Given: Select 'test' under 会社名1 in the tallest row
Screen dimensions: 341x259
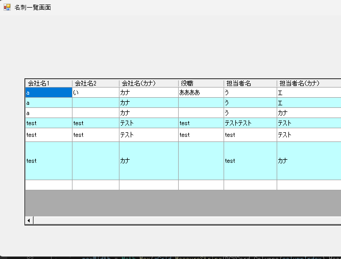Looking at the screenshot, I should pyautogui.click(x=48, y=161).
